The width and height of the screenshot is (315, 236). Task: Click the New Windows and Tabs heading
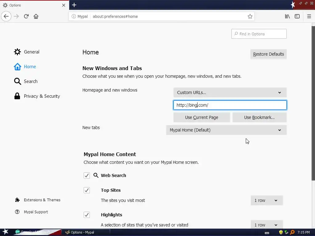pos(112,68)
